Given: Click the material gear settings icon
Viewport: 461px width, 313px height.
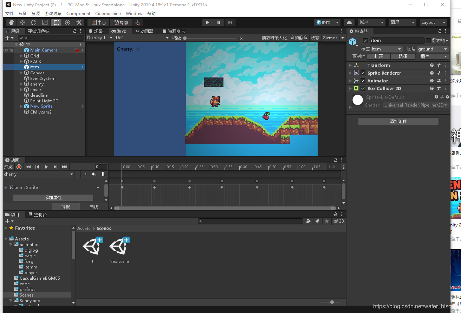Looking at the screenshot, I should click(x=447, y=97).
